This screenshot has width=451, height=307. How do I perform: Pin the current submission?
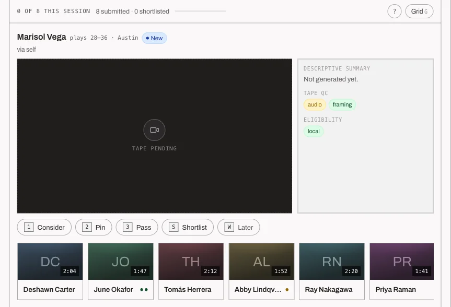click(x=94, y=227)
